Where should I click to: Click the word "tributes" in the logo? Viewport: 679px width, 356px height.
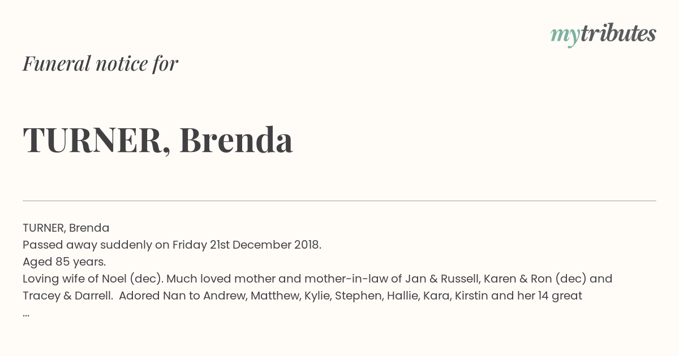(x=618, y=34)
